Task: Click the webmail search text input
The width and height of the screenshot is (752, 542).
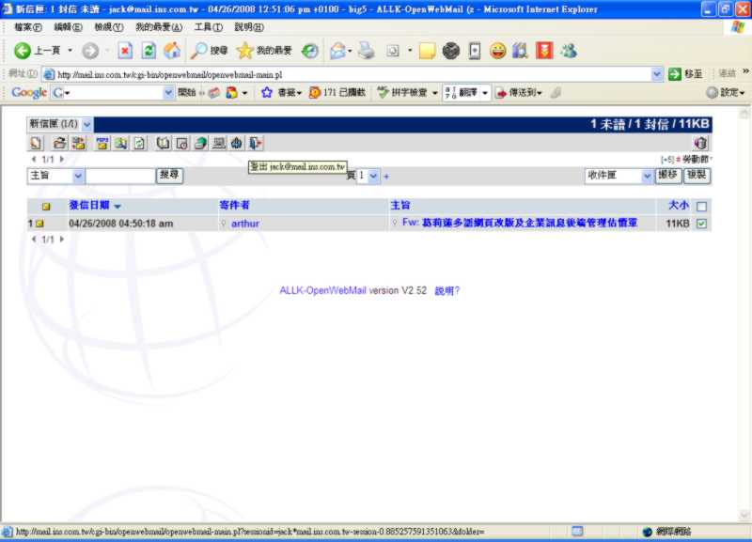Action: point(120,176)
